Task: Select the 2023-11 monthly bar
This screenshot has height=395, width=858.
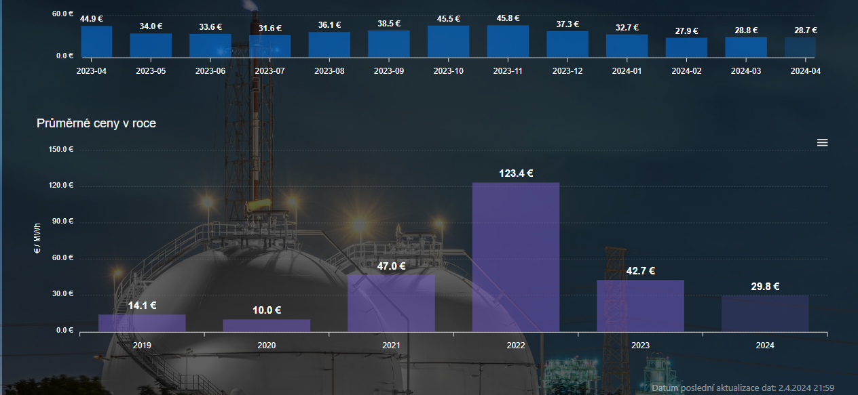Action: pos(508,41)
